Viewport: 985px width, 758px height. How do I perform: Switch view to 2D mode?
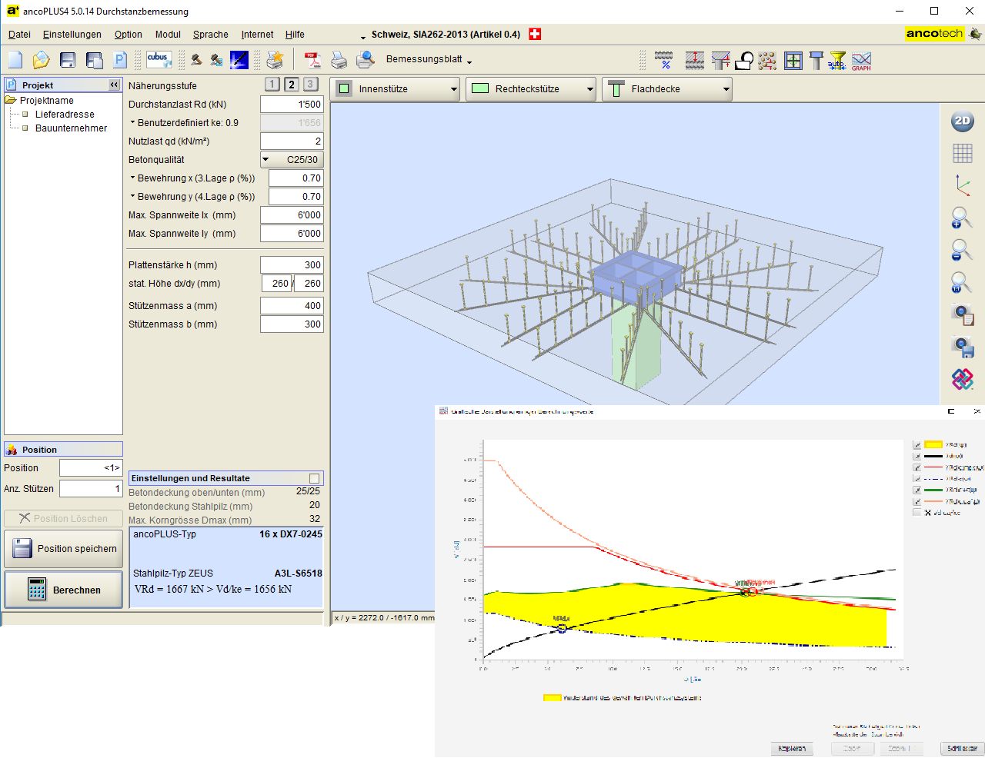pyautogui.click(x=962, y=121)
